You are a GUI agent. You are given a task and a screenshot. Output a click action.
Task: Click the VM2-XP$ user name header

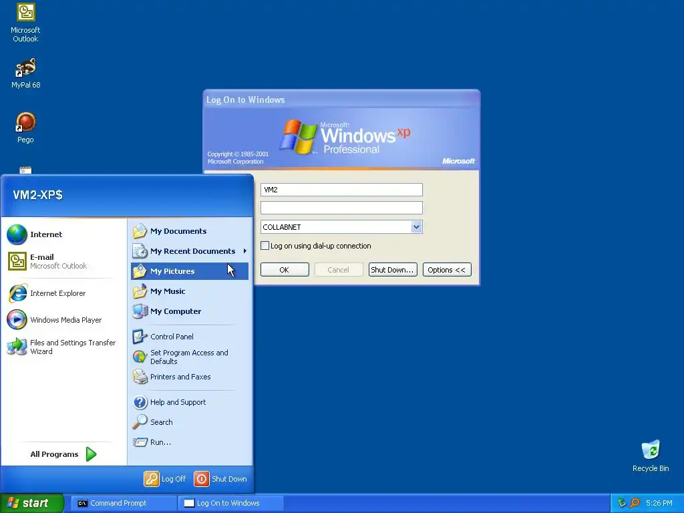37,194
